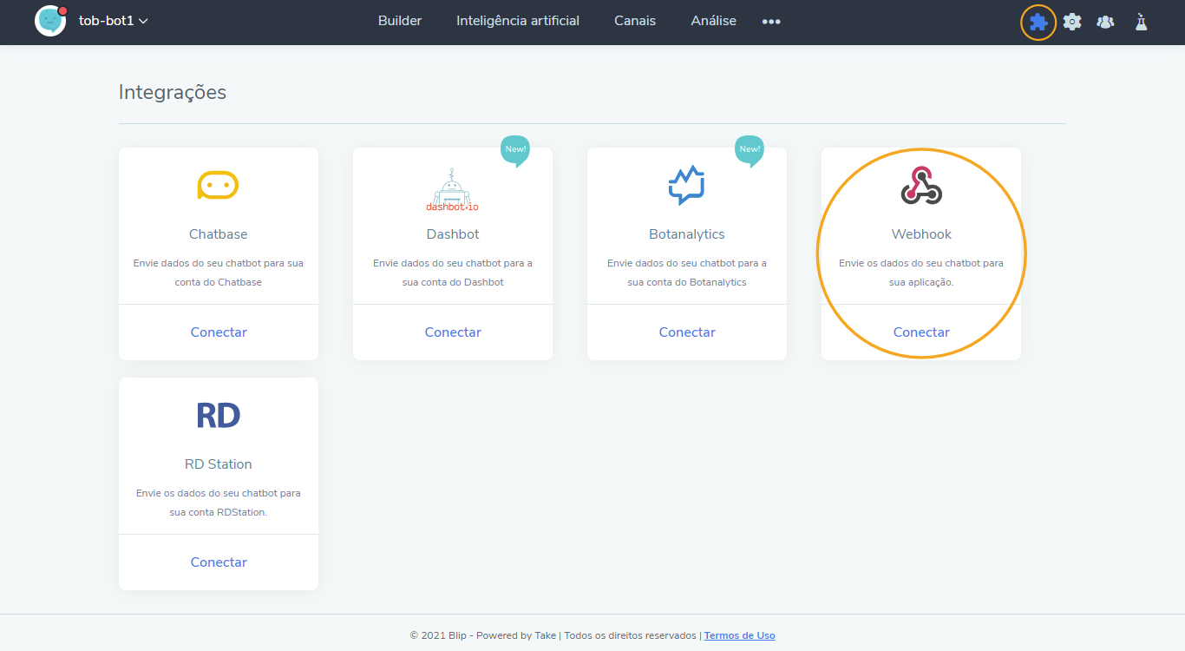Connect the Webhook integration
Viewport: 1185px width, 651px height.
pos(921,332)
